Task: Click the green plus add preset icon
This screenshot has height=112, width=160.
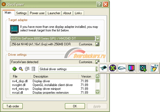Action: tap(15, 69)
